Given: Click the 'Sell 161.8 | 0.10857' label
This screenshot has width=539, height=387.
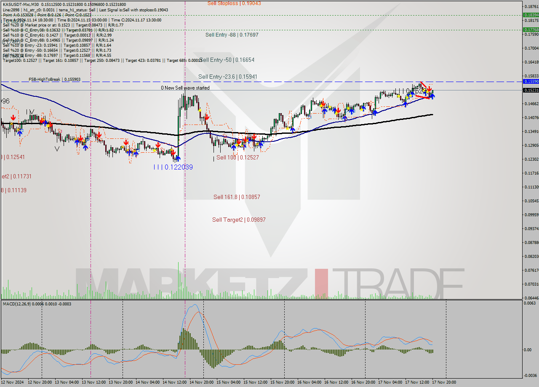Looking at the screenshot, I should pyautogui.click(x=237, y=197).
